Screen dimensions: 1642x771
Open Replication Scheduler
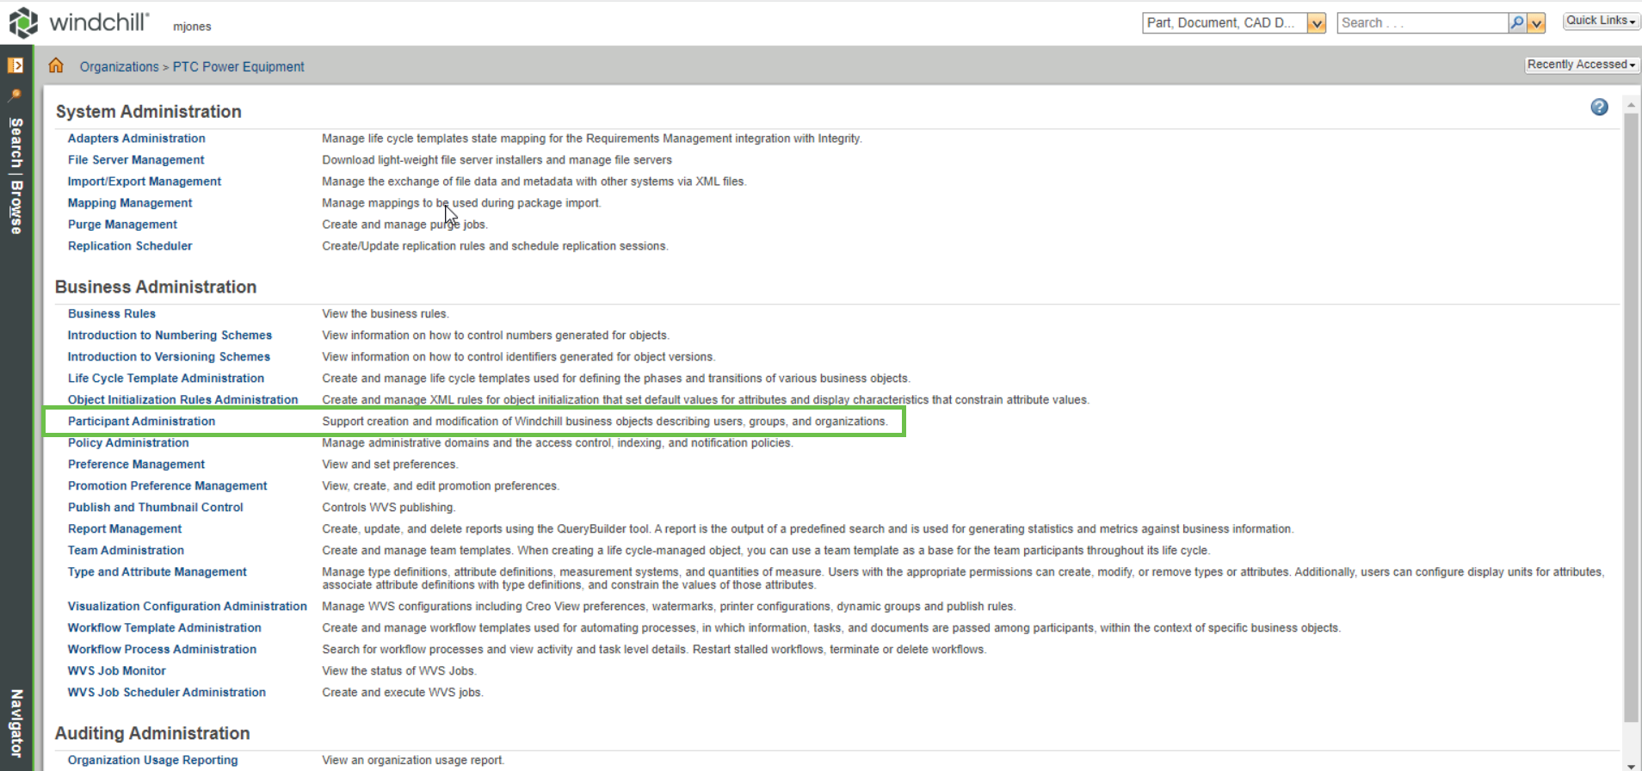click(x=130, y=246)
